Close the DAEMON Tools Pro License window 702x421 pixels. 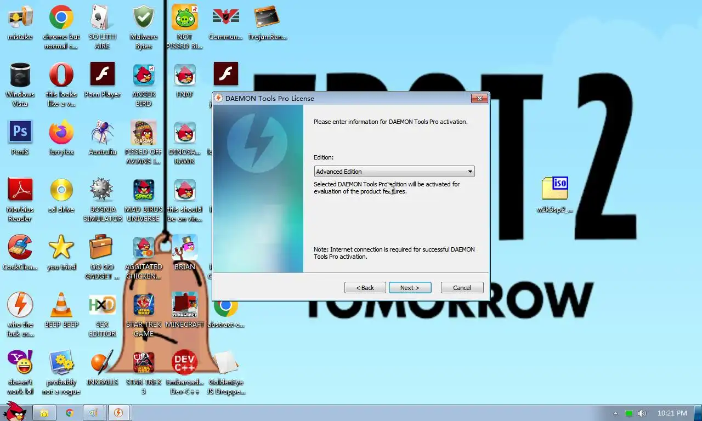[x=479, y=98]
